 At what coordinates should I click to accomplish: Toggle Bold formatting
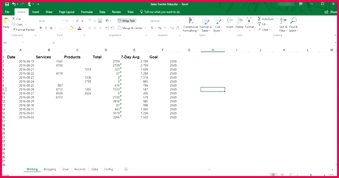coord(41,28)
